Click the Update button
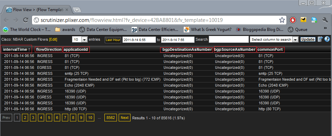Viewport: 332px width, 136px height. point(308,39)
